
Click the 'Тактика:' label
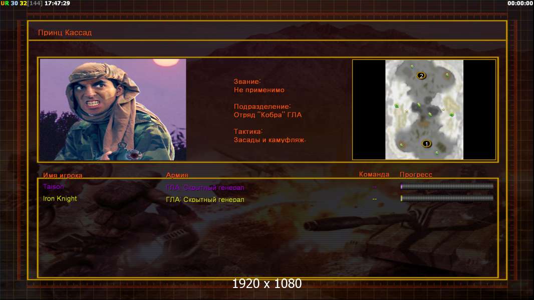pos(248,131)
